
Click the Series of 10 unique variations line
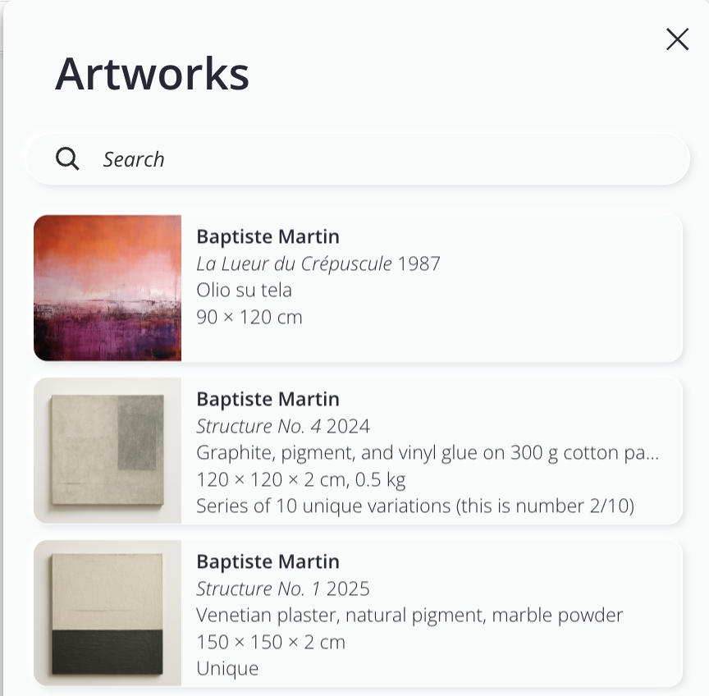(414, 506)
